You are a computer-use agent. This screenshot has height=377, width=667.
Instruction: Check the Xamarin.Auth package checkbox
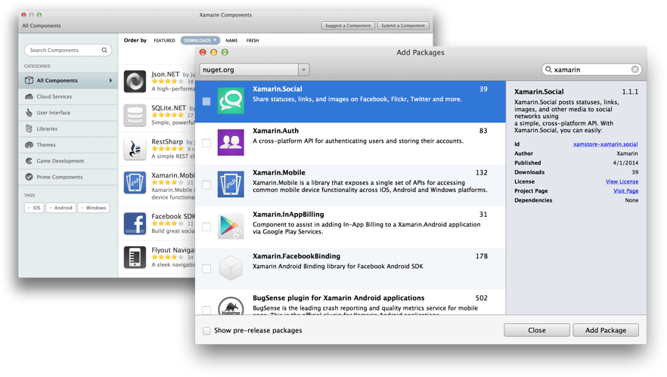coord(206,143)
